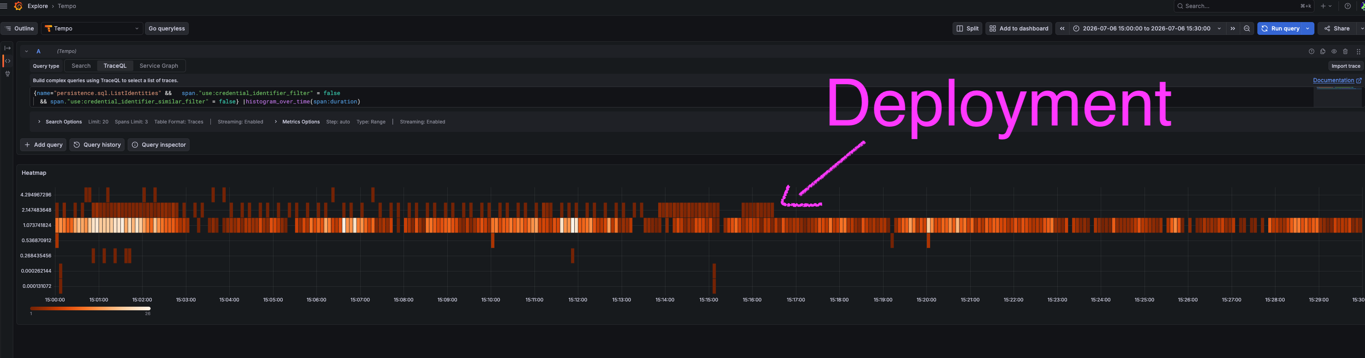Focus the top Search field
The image size is (1365, 358).
tap(1244, 6)
